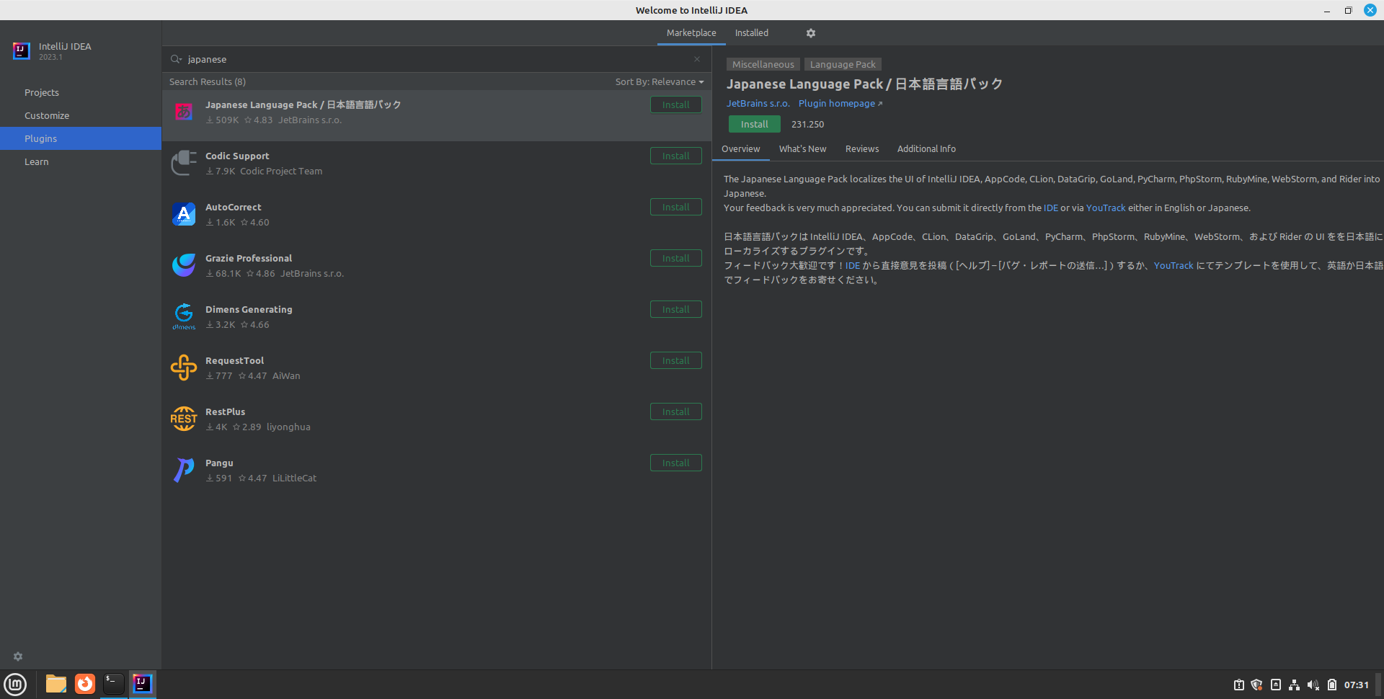Click the Codic Support plugin icon

183,163
